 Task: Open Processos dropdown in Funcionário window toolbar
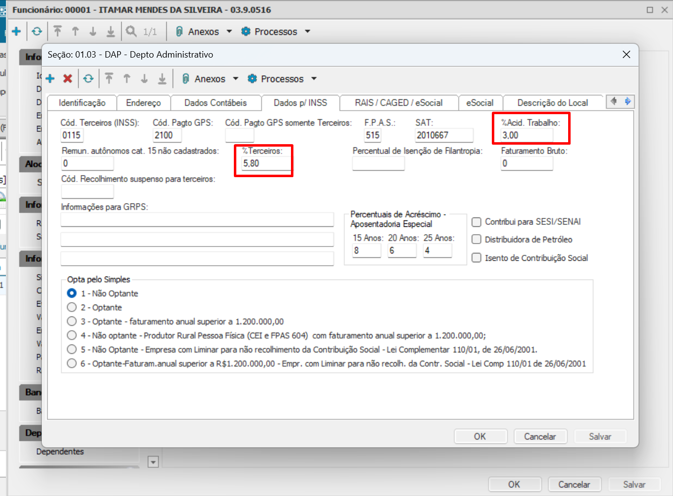[276, 31]
